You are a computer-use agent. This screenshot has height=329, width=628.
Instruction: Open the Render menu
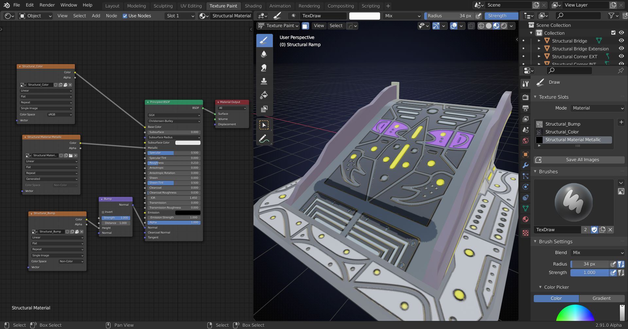tap(47, 5)
